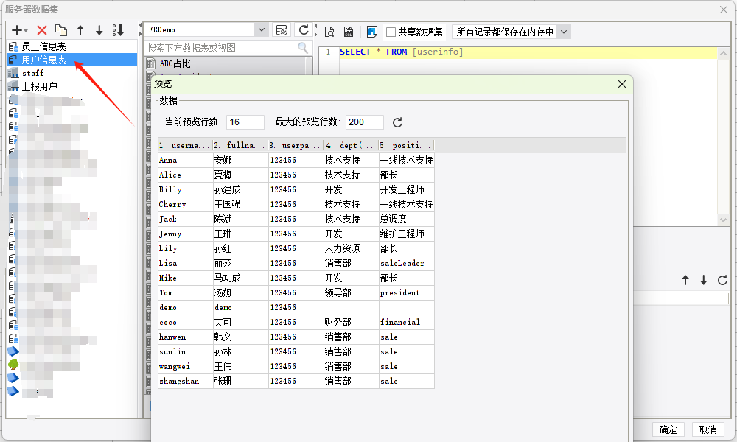
Task: Click the SQL preview magnifier icon
Action: 329,32
